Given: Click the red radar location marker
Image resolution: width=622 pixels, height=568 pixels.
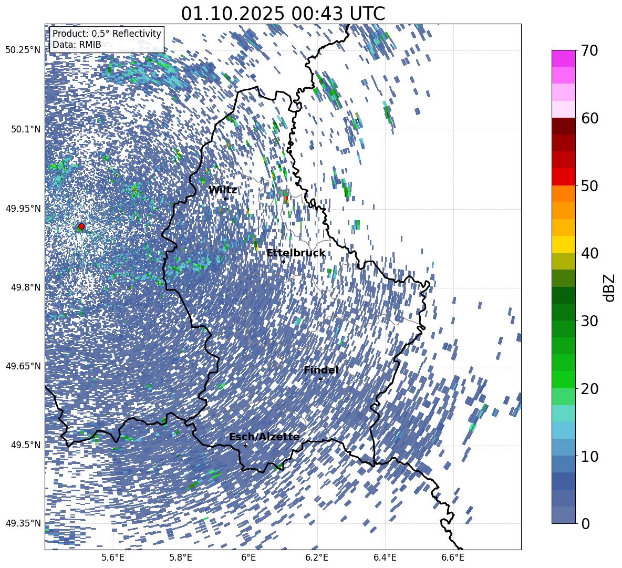Looking at the screenshot, I should pyautogui.click(x=81, y=226).
